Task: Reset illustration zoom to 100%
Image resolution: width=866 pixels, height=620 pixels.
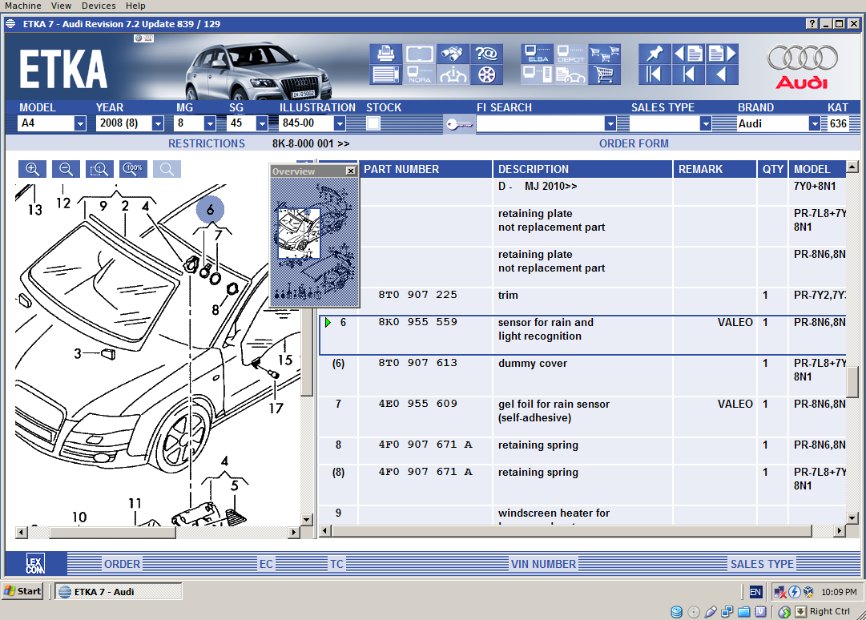Action: point(133,169)
